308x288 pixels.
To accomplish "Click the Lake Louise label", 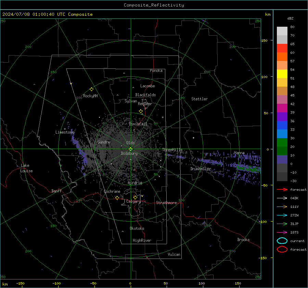I will pos(26,168).
